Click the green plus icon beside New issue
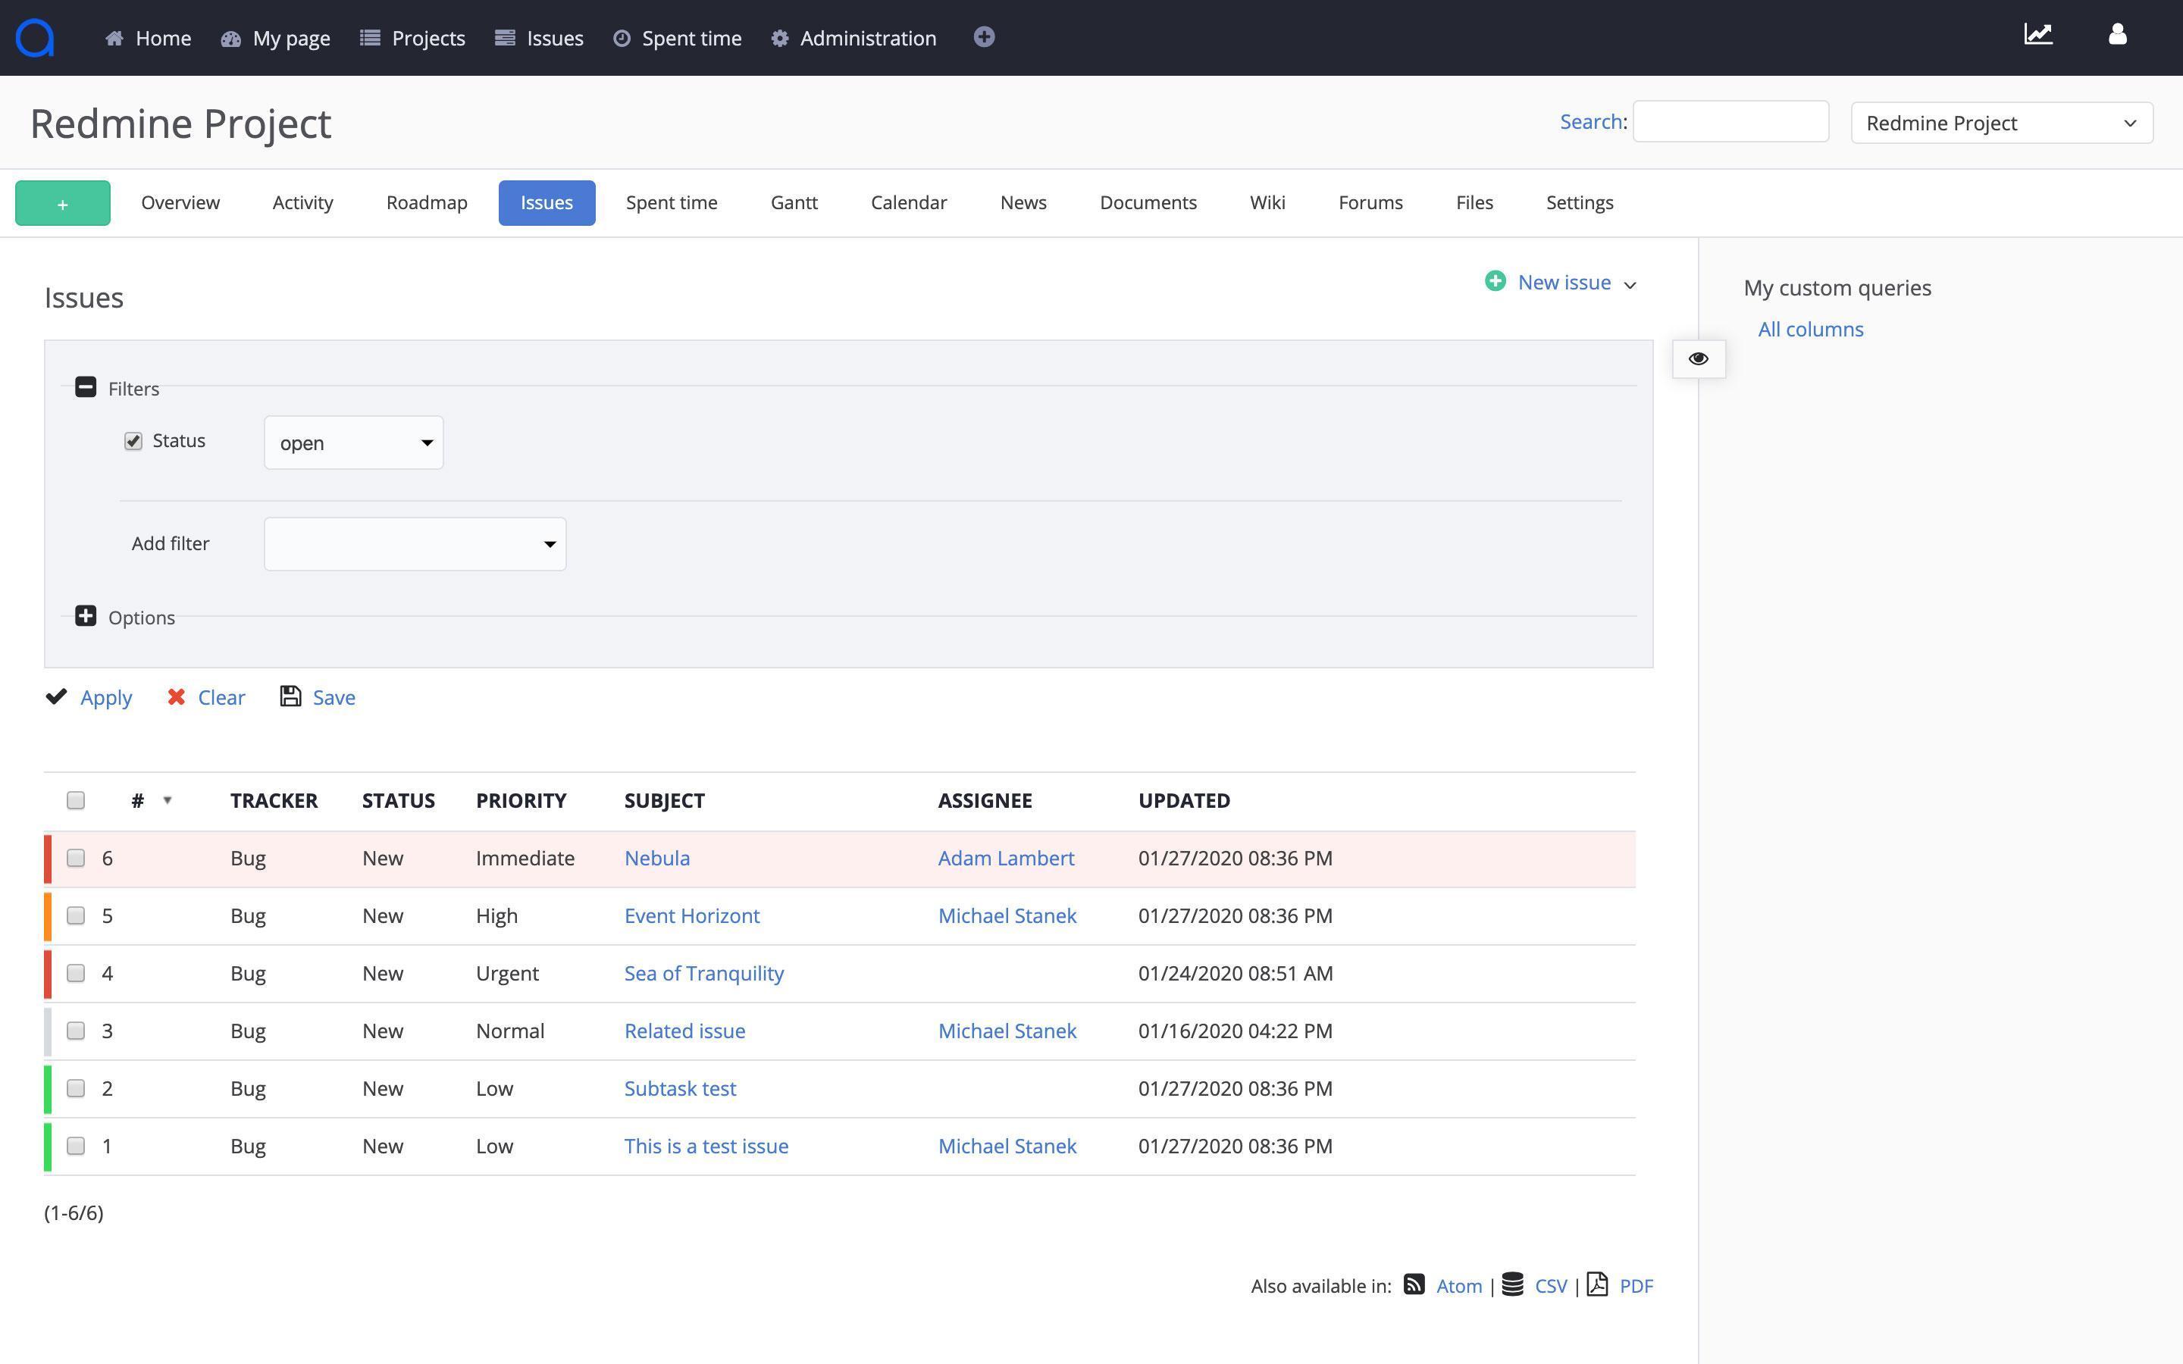 [x=1495, y=281]
